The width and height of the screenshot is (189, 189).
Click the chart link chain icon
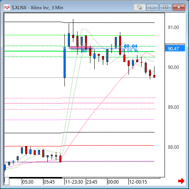(140, 7)
